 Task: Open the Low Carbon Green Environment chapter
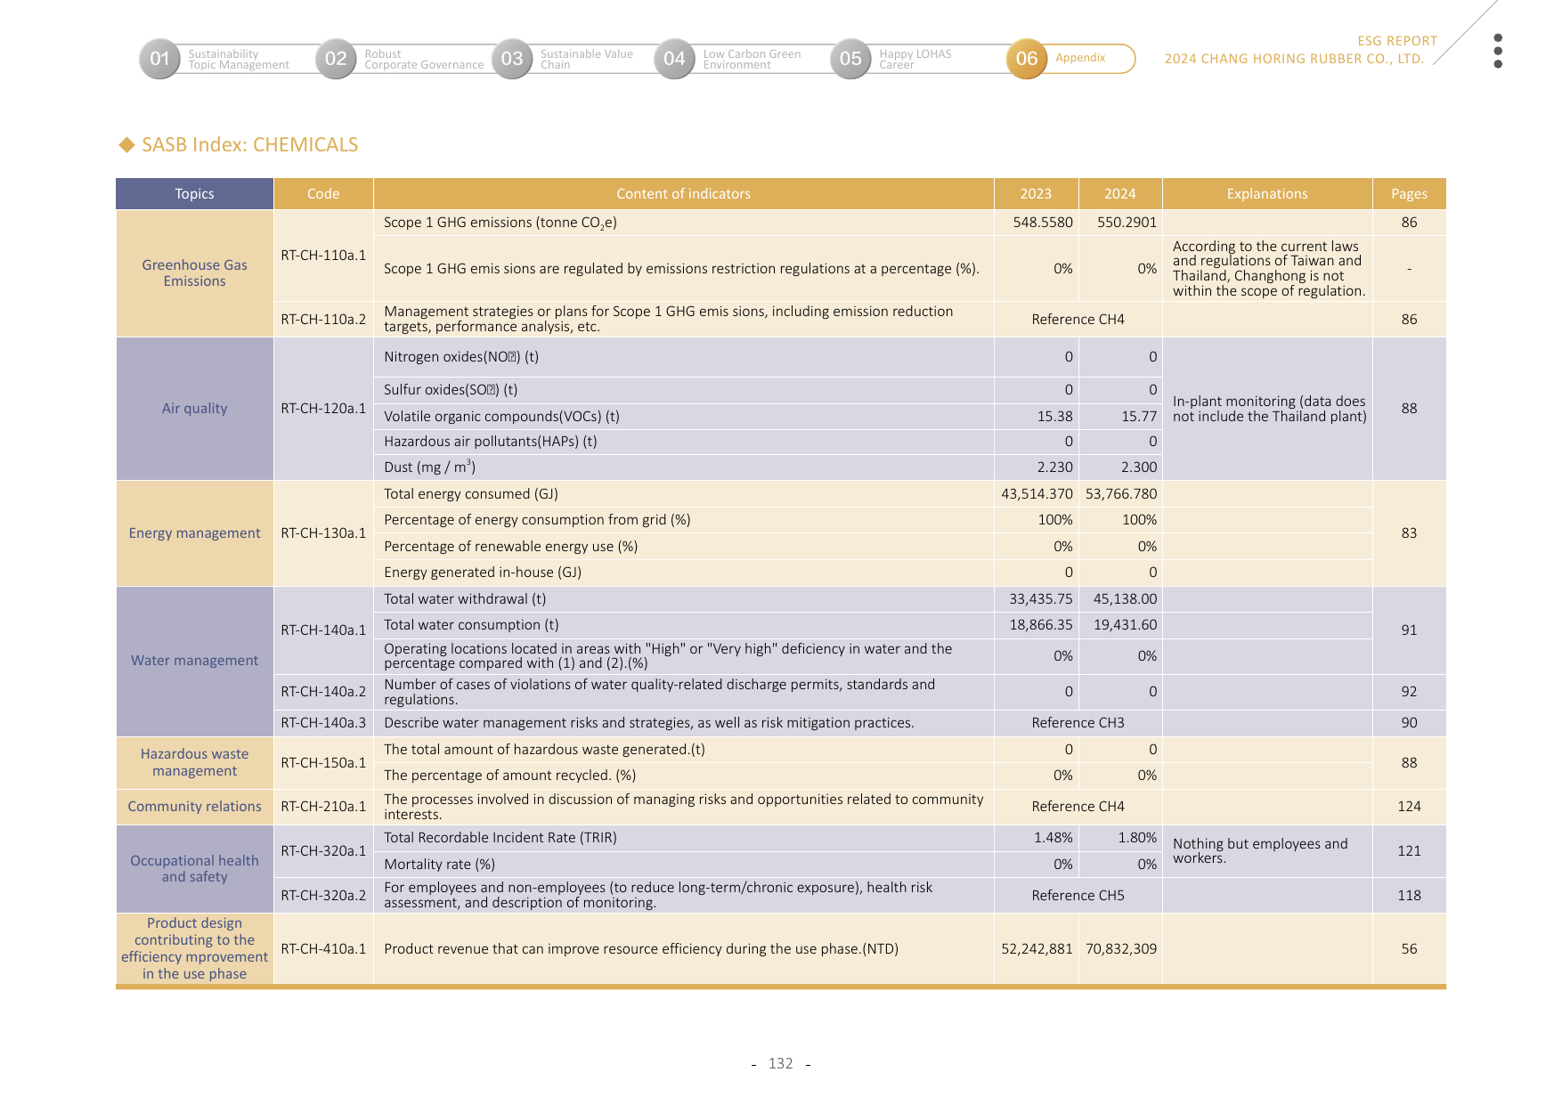[x=752, y=60]
